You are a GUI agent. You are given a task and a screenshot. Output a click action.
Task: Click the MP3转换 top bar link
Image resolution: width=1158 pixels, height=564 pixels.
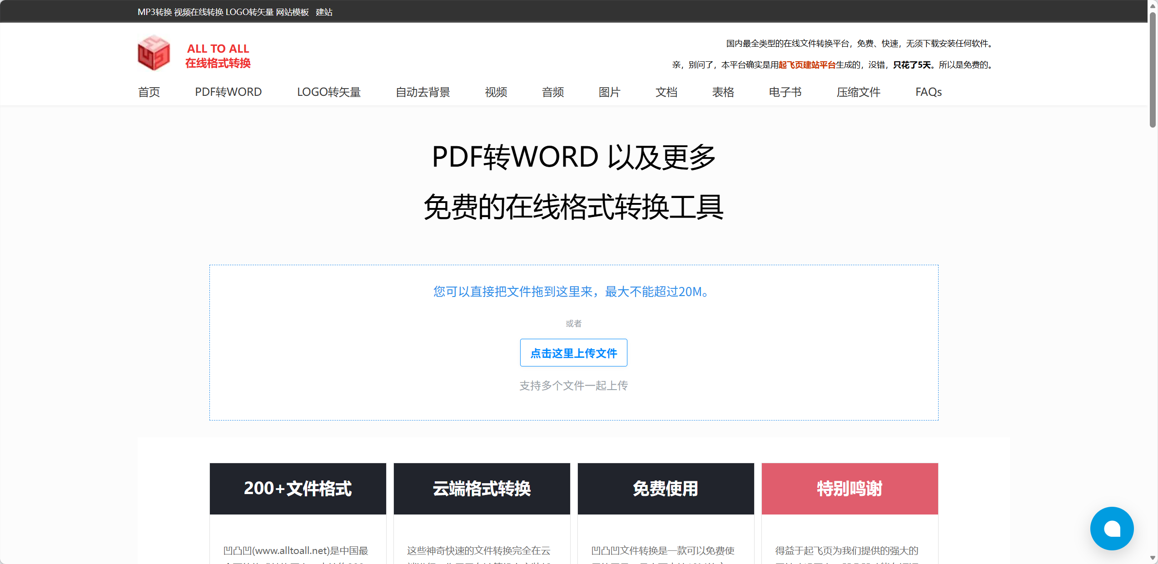pos(155,12)
